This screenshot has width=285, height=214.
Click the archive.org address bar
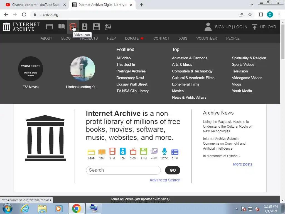[x=134, y=14]
